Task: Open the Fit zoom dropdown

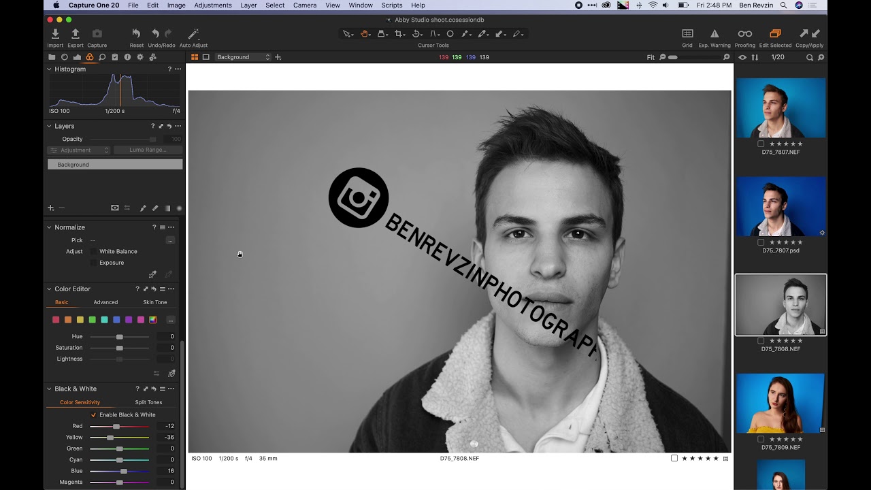Action: (651, 57)
